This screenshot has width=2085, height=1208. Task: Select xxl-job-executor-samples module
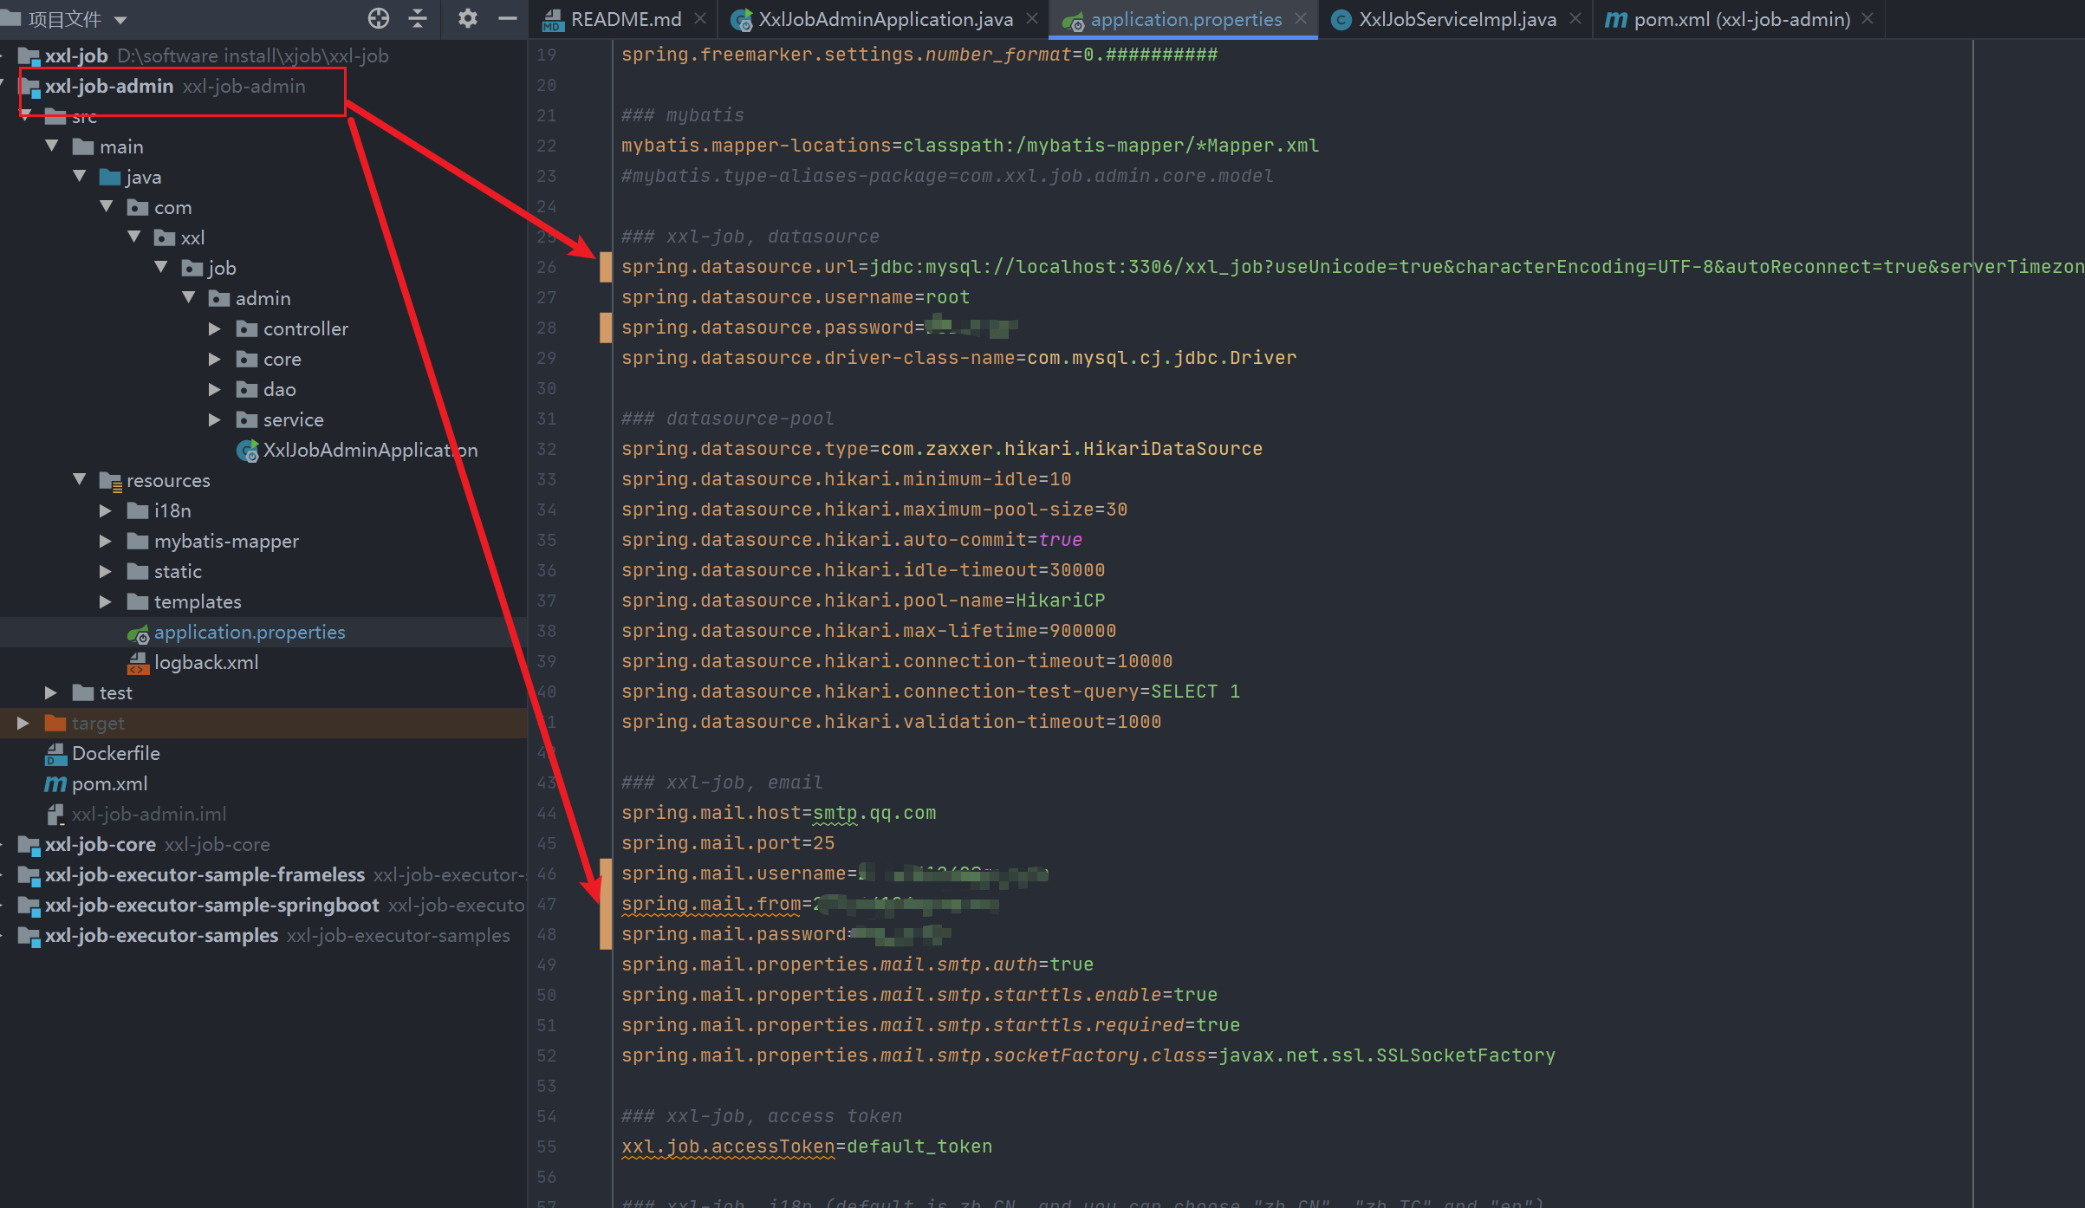tap(162, 935)
